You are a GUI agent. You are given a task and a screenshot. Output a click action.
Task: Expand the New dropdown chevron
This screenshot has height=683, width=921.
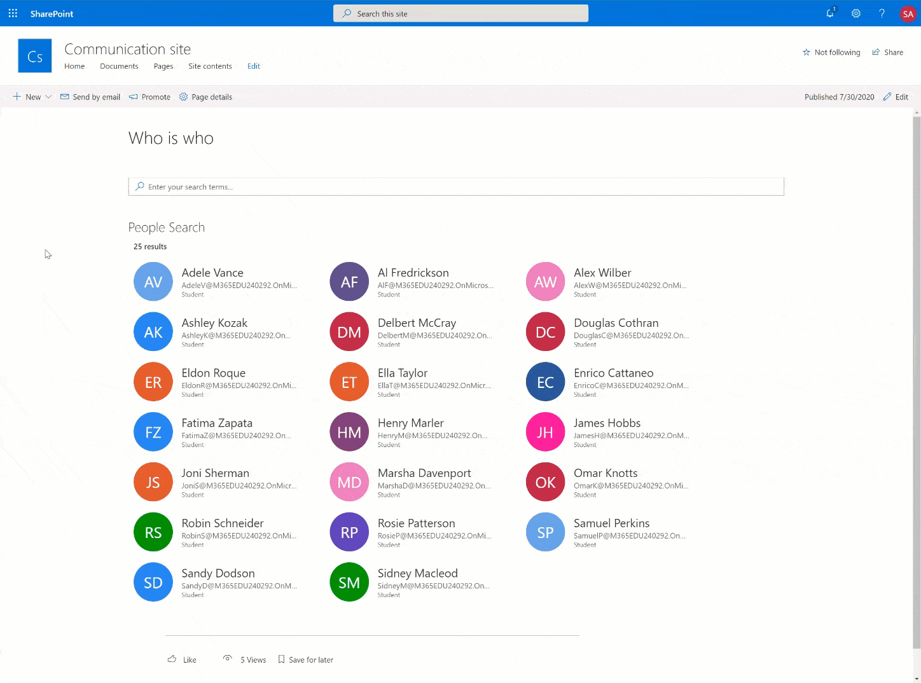tap(48, 97)
